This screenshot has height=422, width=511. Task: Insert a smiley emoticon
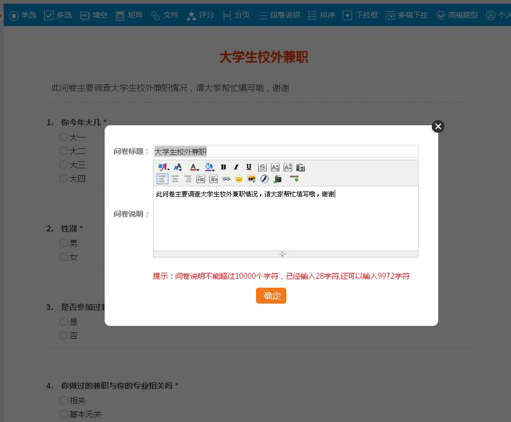tap(239, 179)
